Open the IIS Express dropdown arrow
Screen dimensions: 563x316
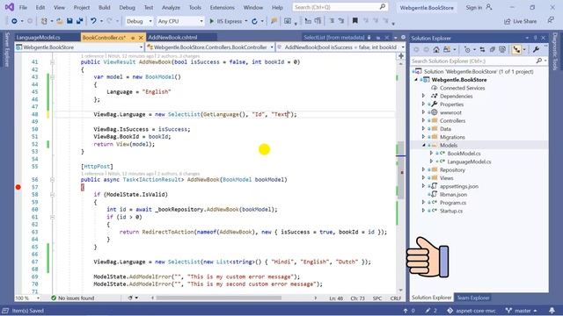pos(246,21)
